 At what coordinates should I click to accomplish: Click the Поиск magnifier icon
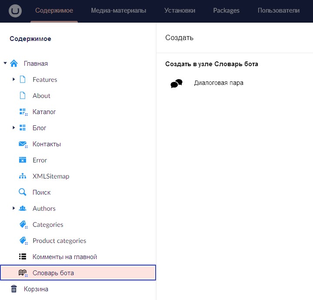(23, 192)
